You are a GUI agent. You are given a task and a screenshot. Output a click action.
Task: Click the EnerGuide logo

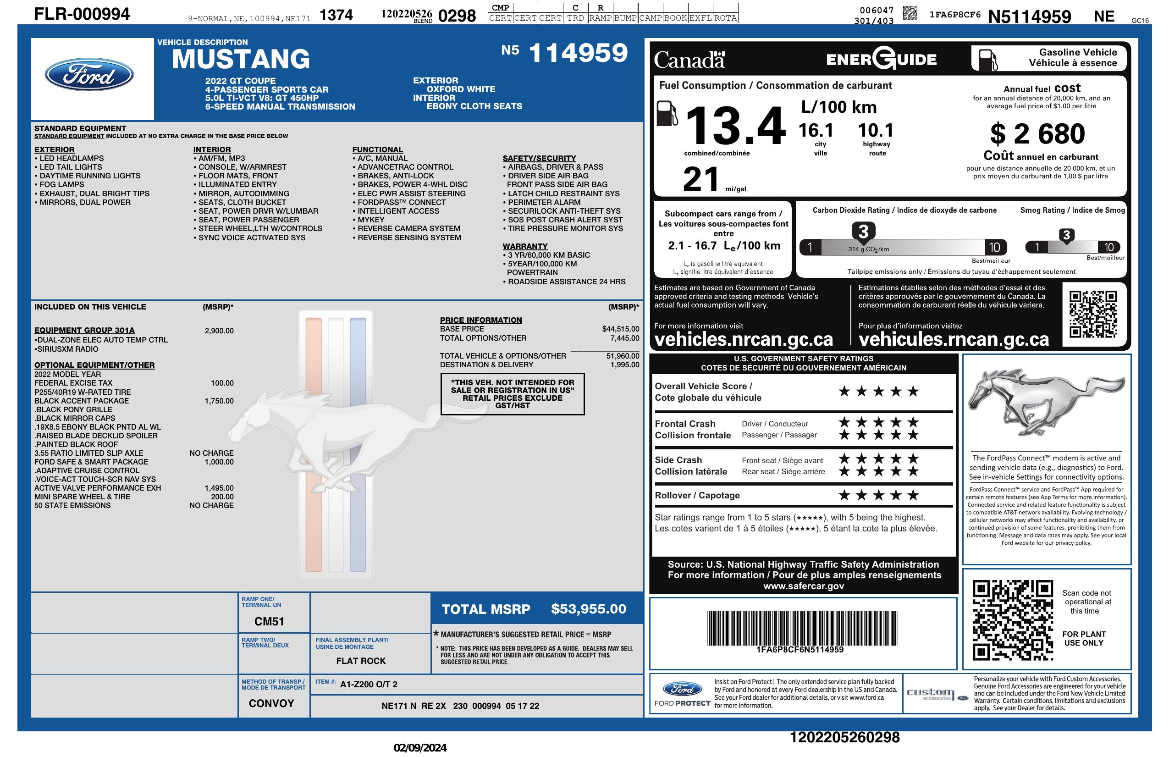(881, 60)
